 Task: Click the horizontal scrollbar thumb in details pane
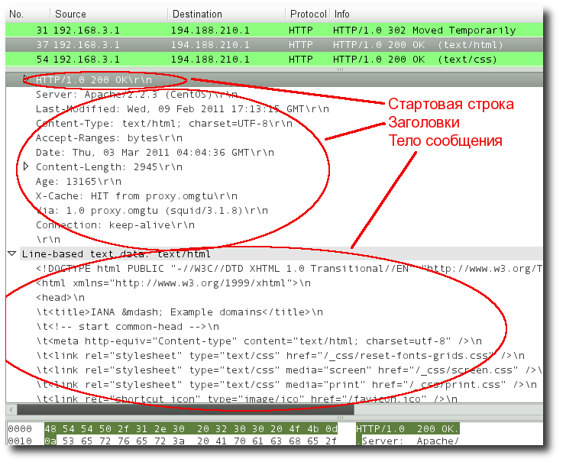tap(186, 409)
